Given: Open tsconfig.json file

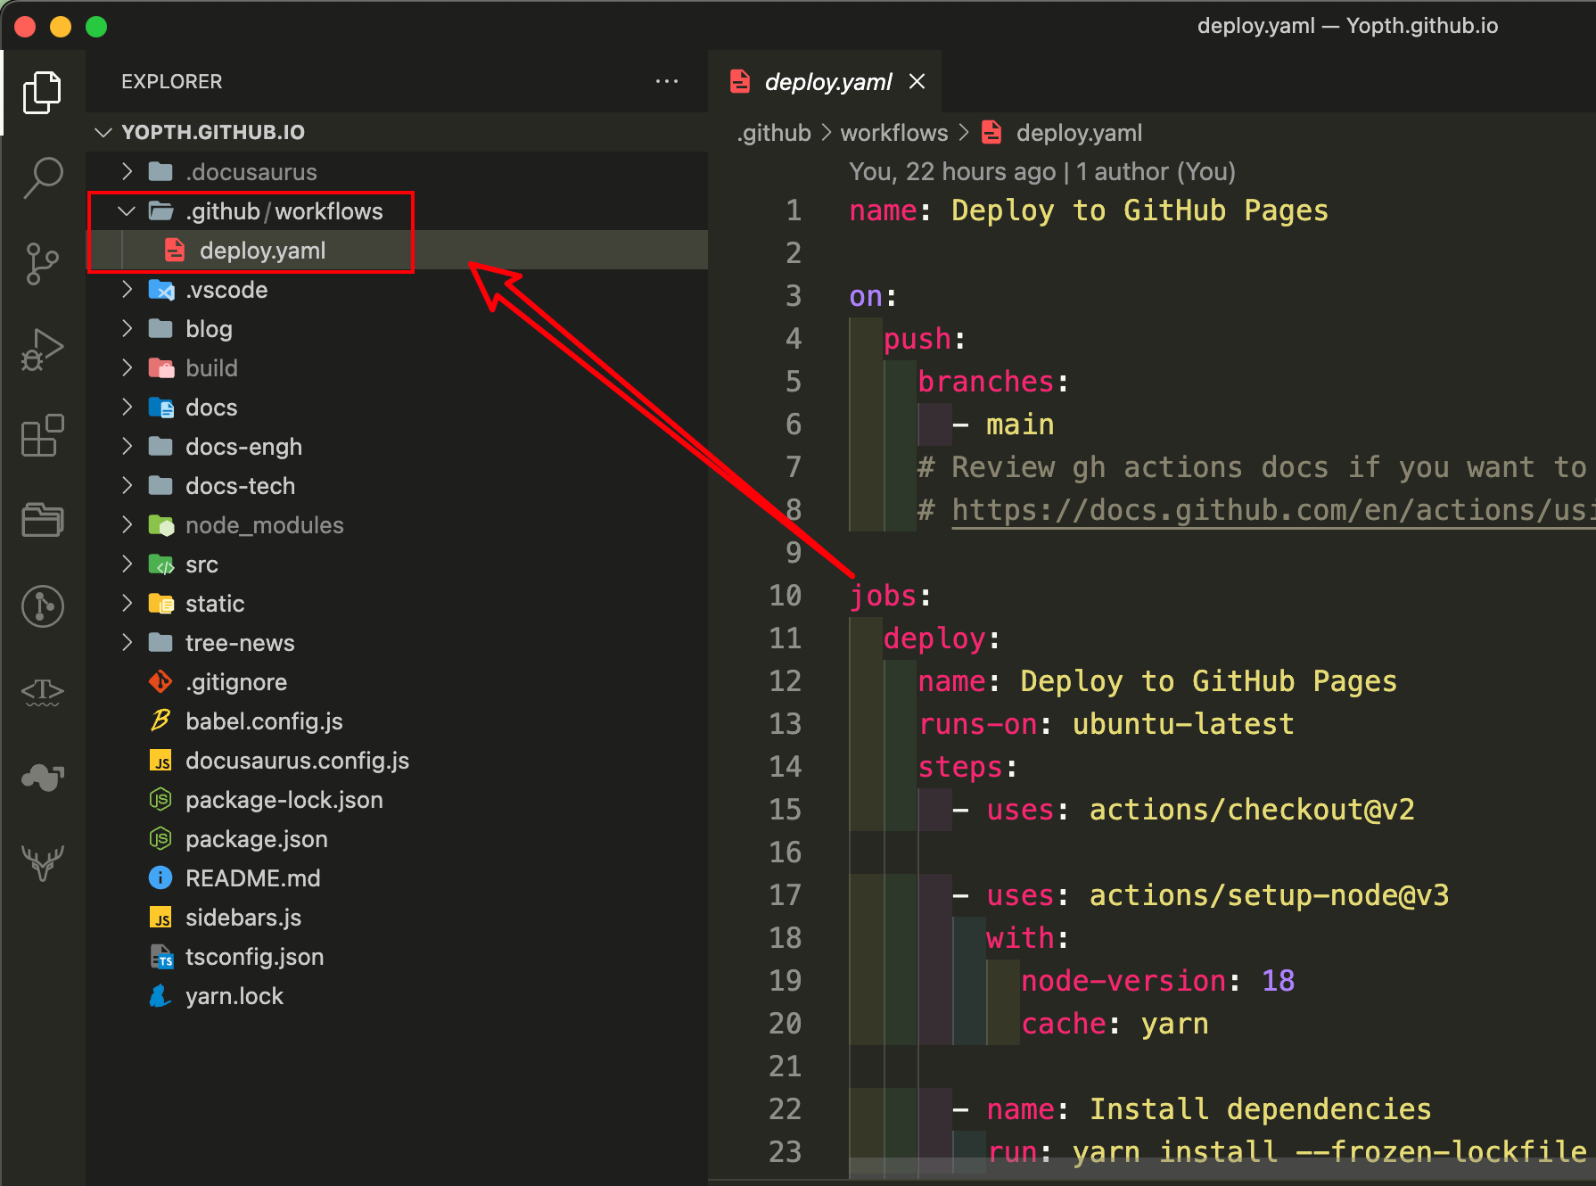Looking at the screenshot, I should 397,956.
